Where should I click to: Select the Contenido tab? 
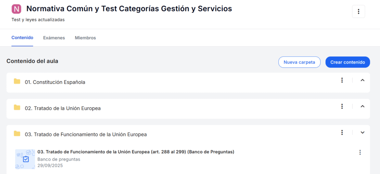(x=22, y=38)
